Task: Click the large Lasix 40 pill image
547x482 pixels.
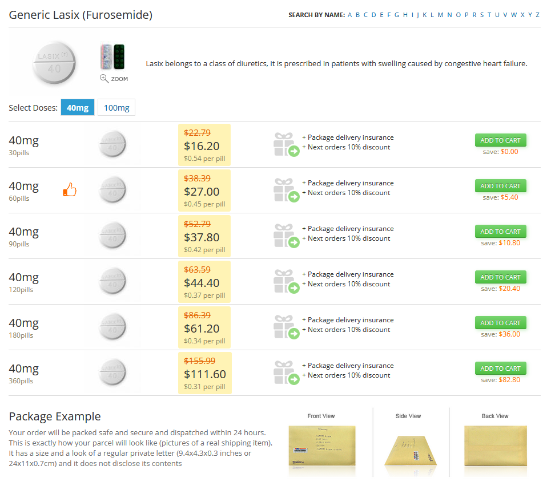Action: click(x=54, y=63)
